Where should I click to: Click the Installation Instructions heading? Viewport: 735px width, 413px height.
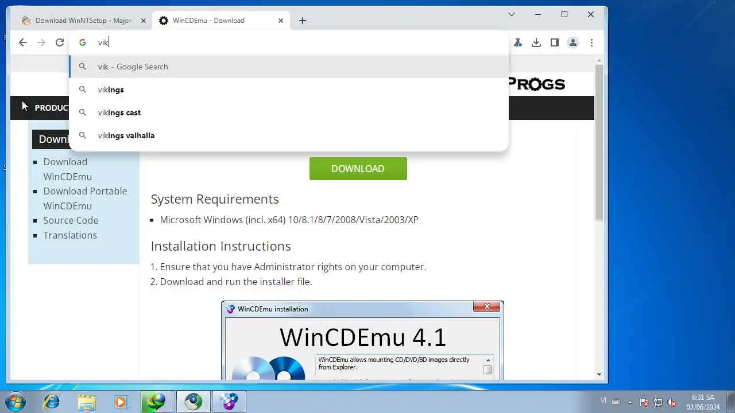(x=220, y=246)
